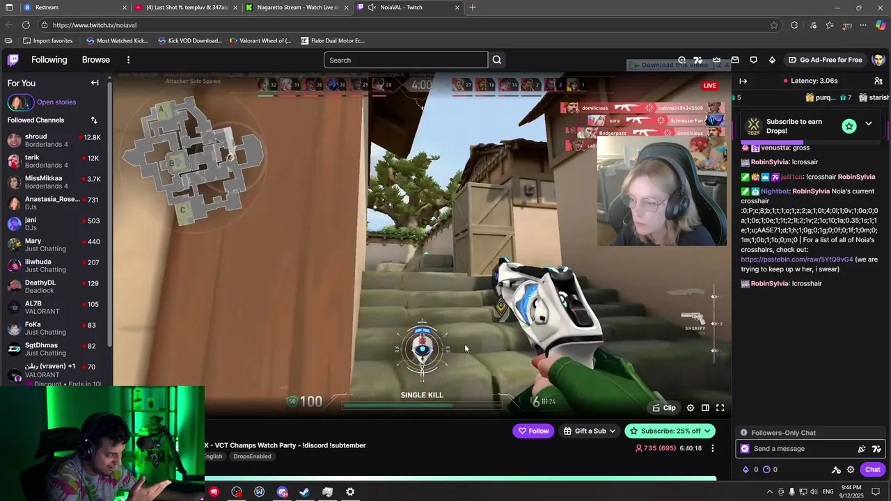Collapse the For You sidebar
The width and height of the screenshot is (891, 501).
[x=95, y=83]
